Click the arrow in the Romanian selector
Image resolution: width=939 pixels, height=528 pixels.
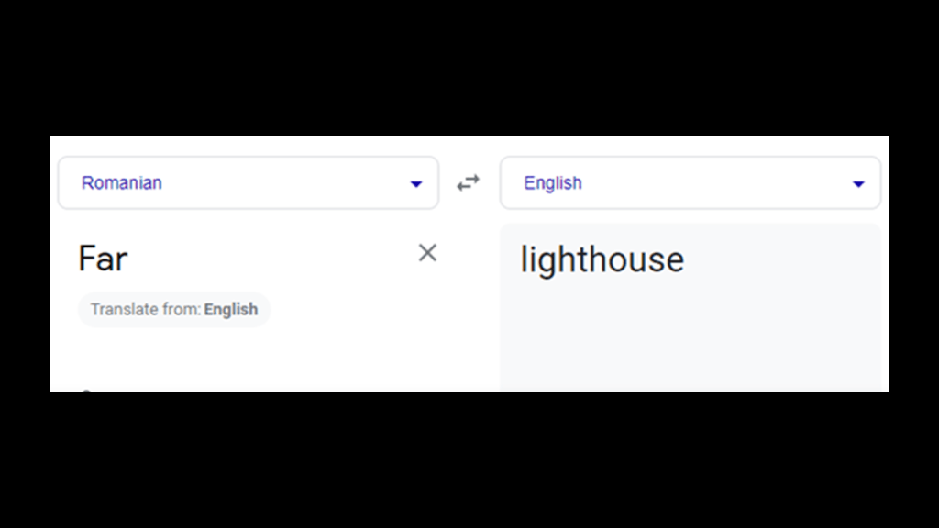coord(416,184)
